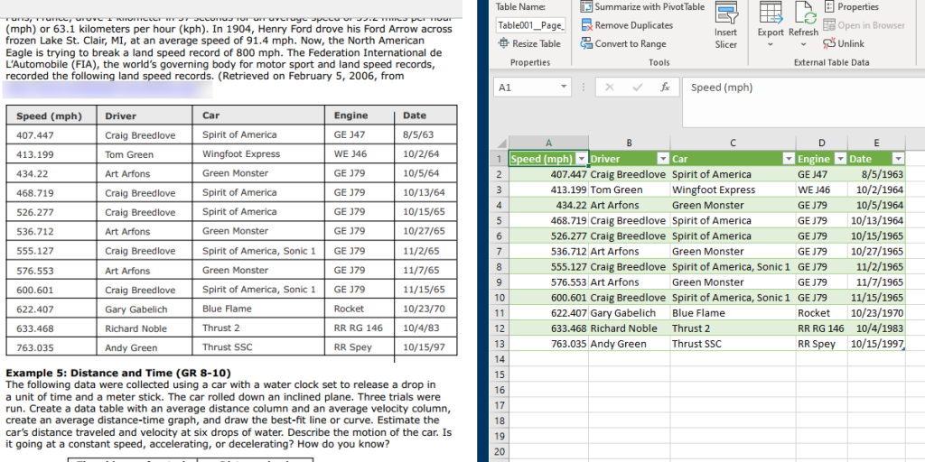Select row 14 header
This screenshot has height=462, width=925.
[499, 359]
